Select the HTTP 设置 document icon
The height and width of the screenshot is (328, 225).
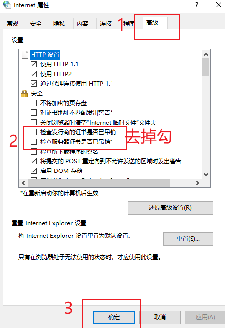25,55
